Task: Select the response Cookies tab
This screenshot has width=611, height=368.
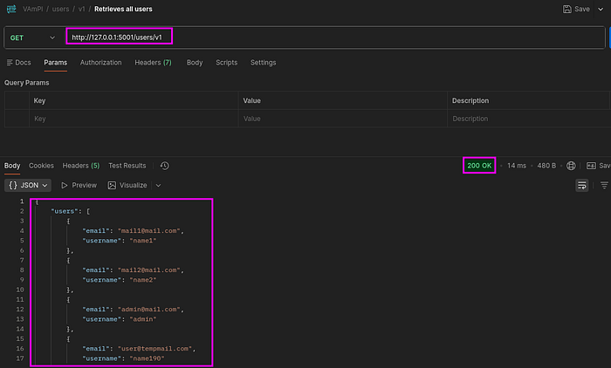Action: click(x=41, y=166)
